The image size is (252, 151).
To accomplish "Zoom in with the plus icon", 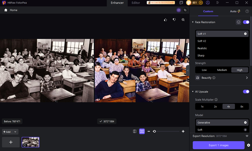I will 183,131.
